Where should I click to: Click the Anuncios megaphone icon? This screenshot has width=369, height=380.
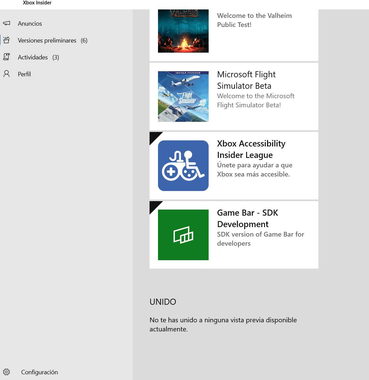point(6,23)
